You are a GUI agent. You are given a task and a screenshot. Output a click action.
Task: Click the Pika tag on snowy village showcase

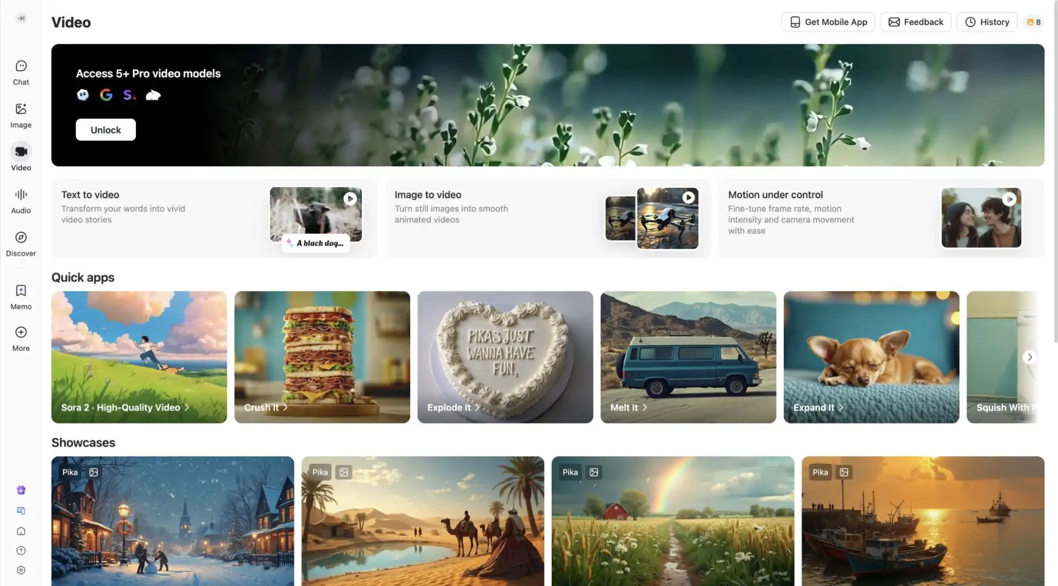[x=70, y=473]
